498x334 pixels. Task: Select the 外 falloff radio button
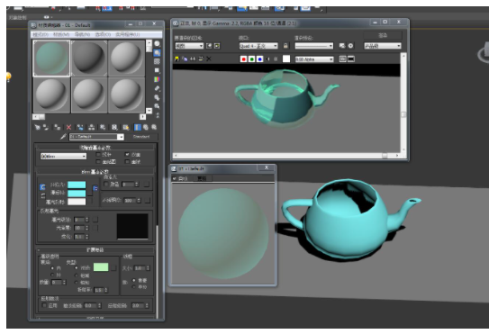(52, 275)
